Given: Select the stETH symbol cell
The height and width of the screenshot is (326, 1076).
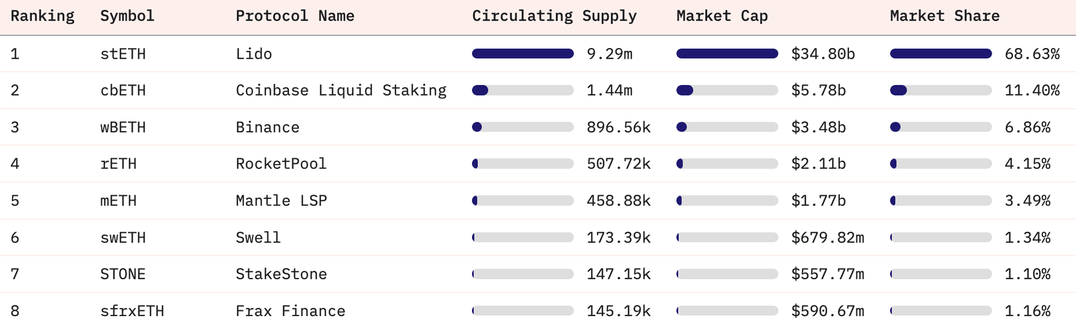Looking at the screenshot, I should pyautogui.click(x=123, y=54).
